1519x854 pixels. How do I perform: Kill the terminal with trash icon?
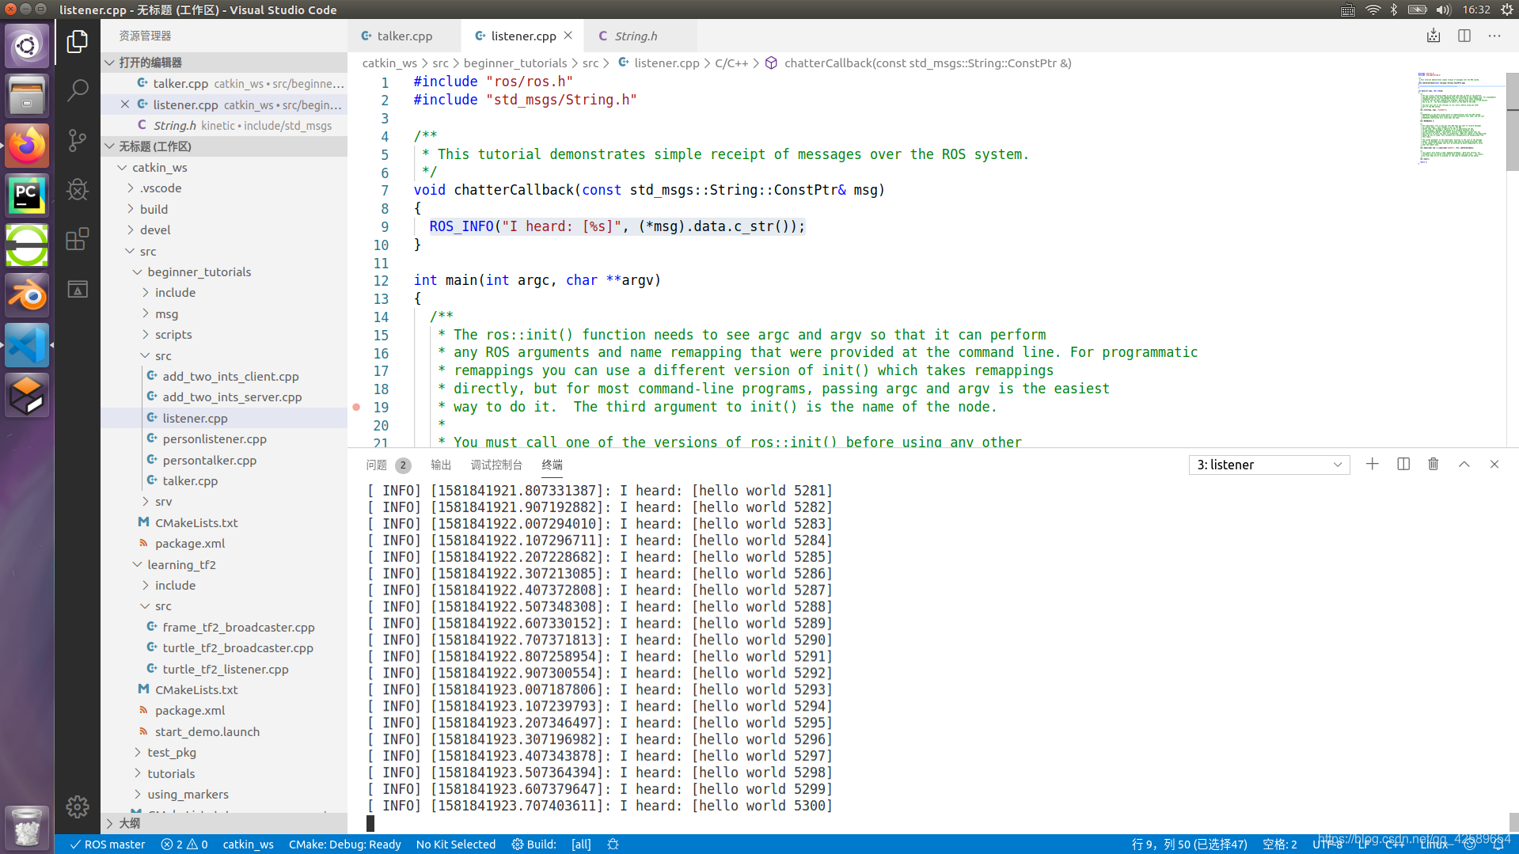click(1433, 465)
